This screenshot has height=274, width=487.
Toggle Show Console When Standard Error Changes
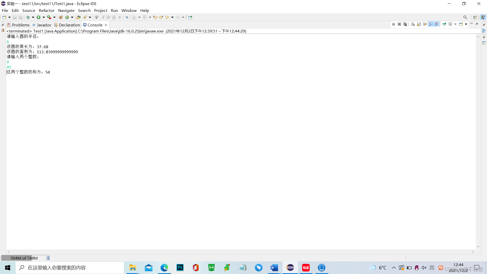pyautogui.click(x=437, y=24)
